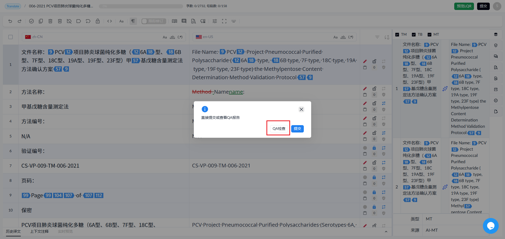Click the code tags icon

[110, 21]
